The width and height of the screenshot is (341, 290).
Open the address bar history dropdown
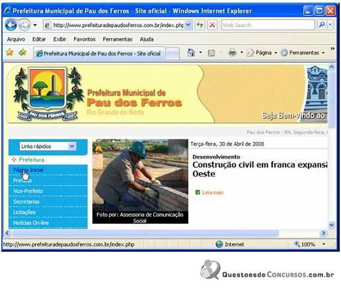click(x=188, y=25)
